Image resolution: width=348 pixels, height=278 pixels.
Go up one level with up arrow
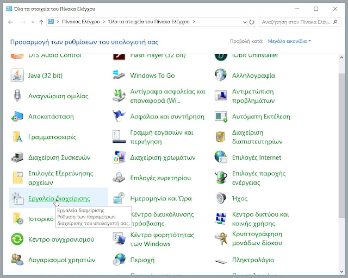tap(41, 22)
